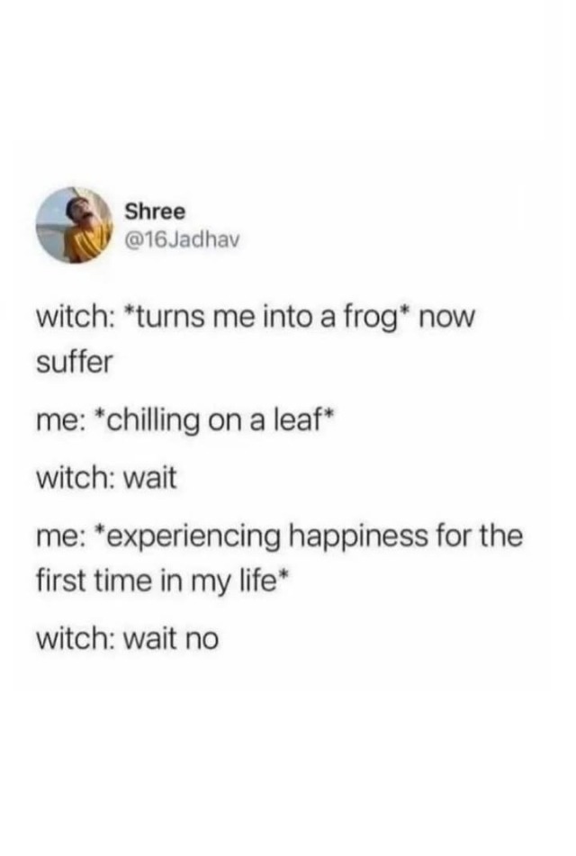576x856 pixels.
Task: Select the 'witch: wait' line without 'no'
Action: (106, 478)
